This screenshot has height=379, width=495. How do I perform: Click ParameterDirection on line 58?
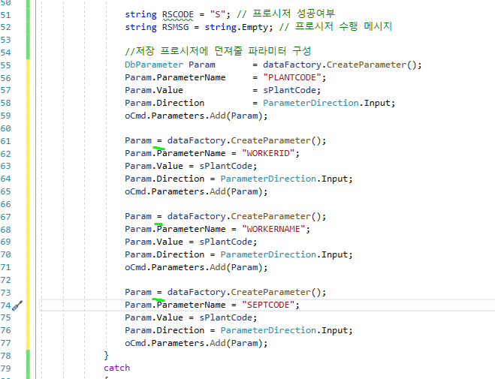311,103
